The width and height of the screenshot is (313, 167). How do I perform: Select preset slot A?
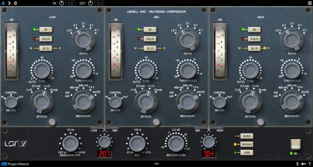point(3,3)
